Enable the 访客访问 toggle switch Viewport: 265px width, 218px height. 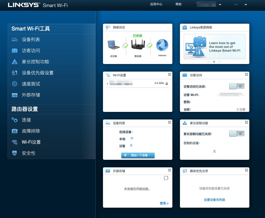pos(237,86)
